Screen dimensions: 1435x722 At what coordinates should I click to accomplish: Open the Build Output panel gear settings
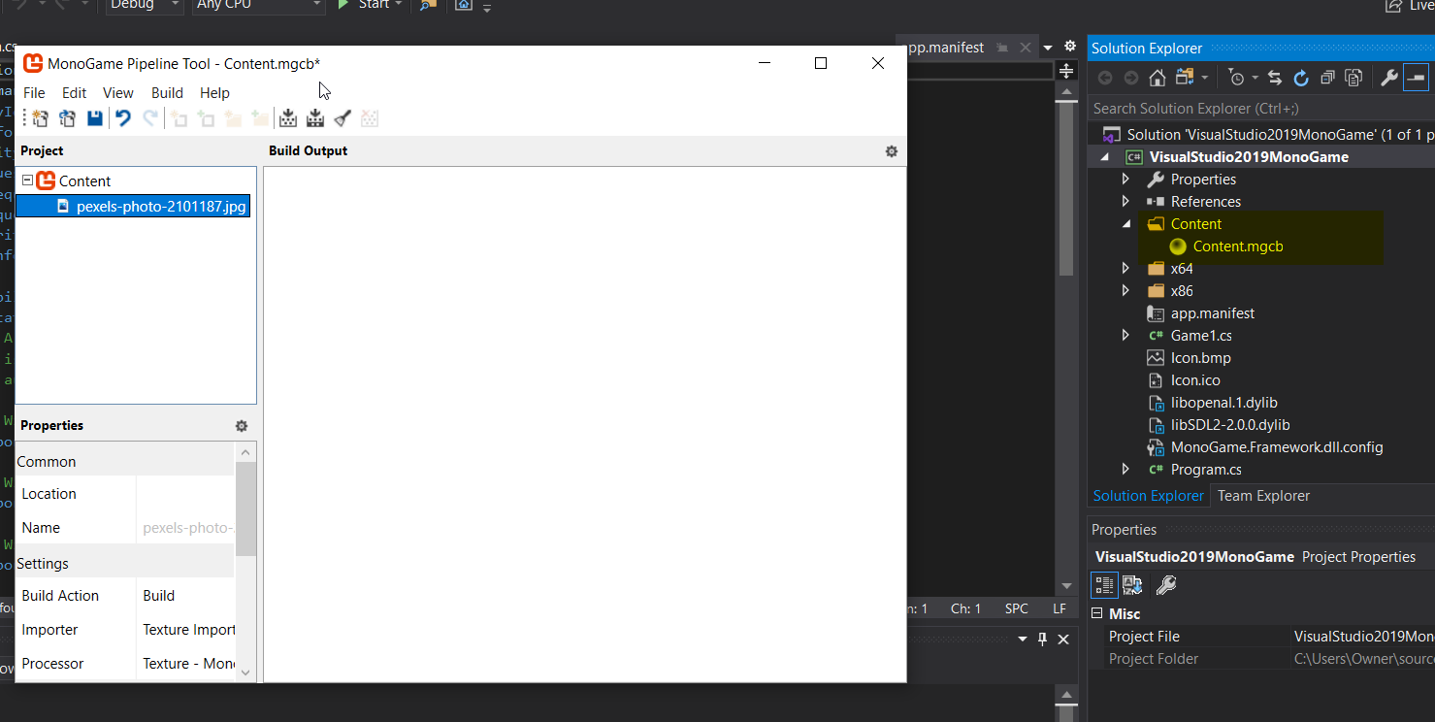[x=892, y=151]
